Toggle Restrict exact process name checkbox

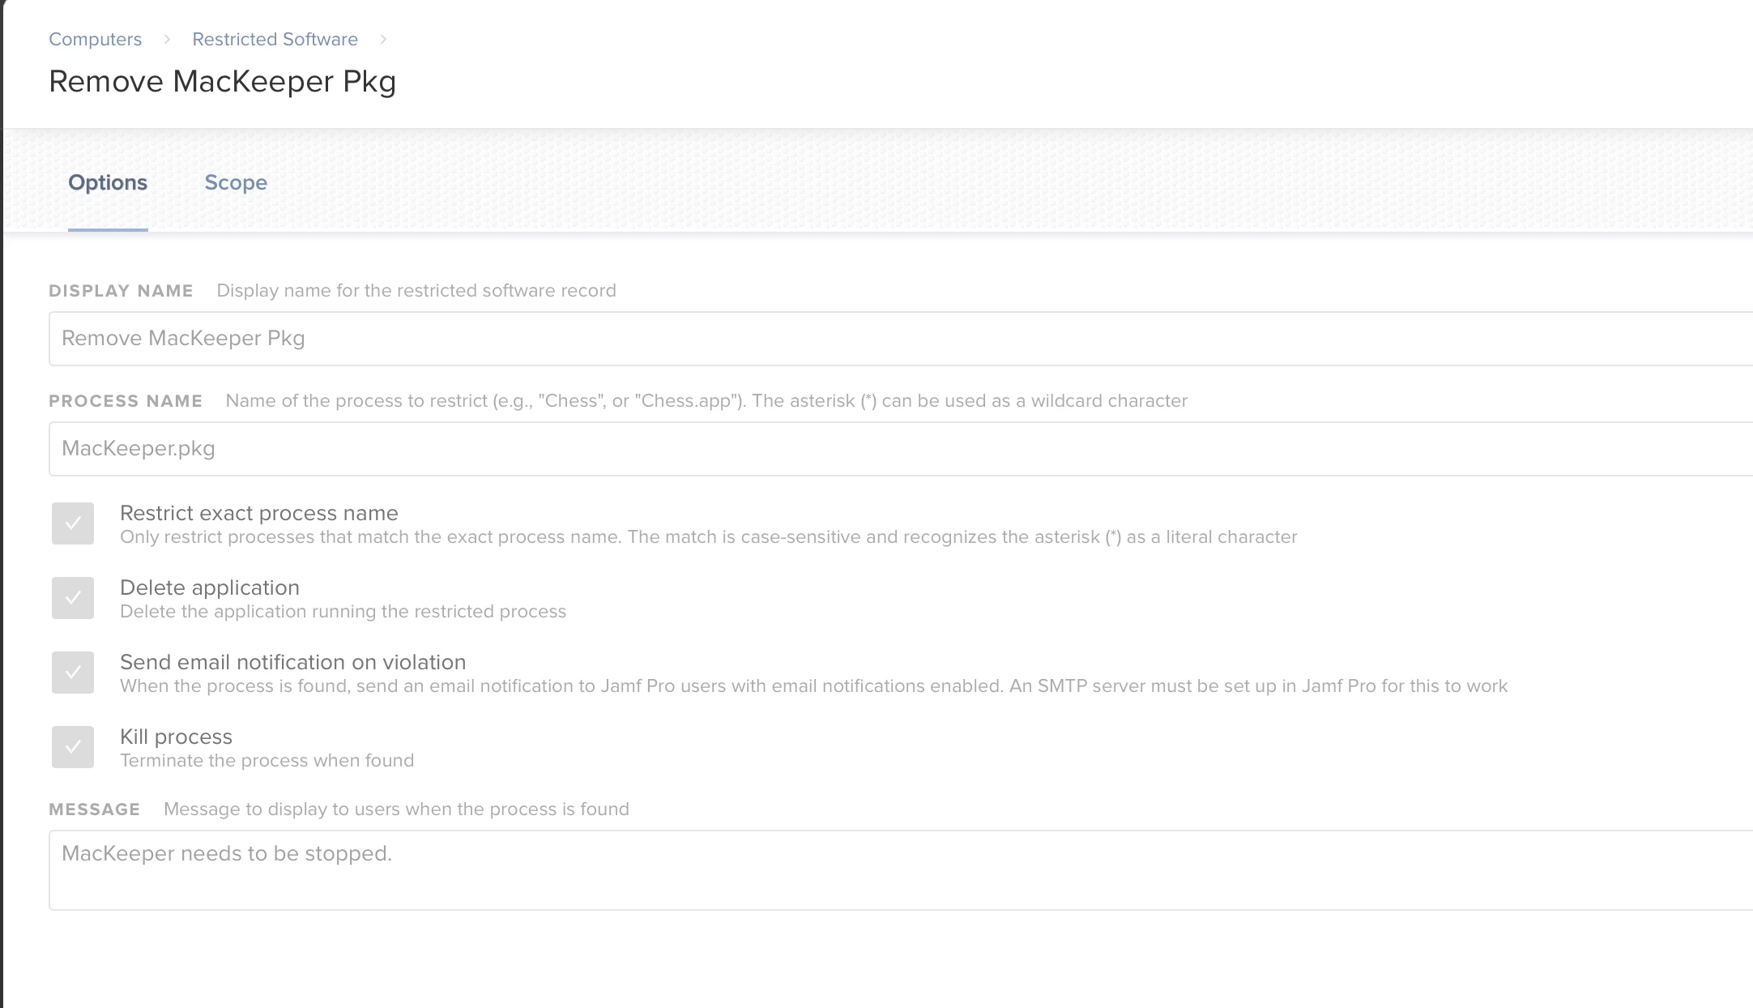pos(73,523)
